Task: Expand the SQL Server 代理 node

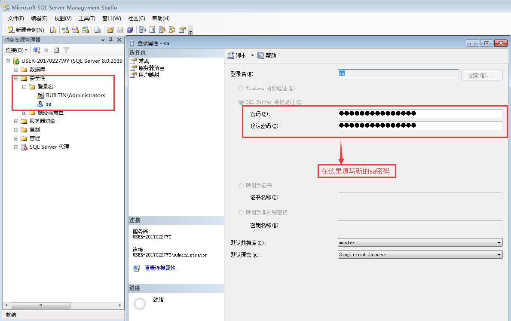Action: (16, 147)
